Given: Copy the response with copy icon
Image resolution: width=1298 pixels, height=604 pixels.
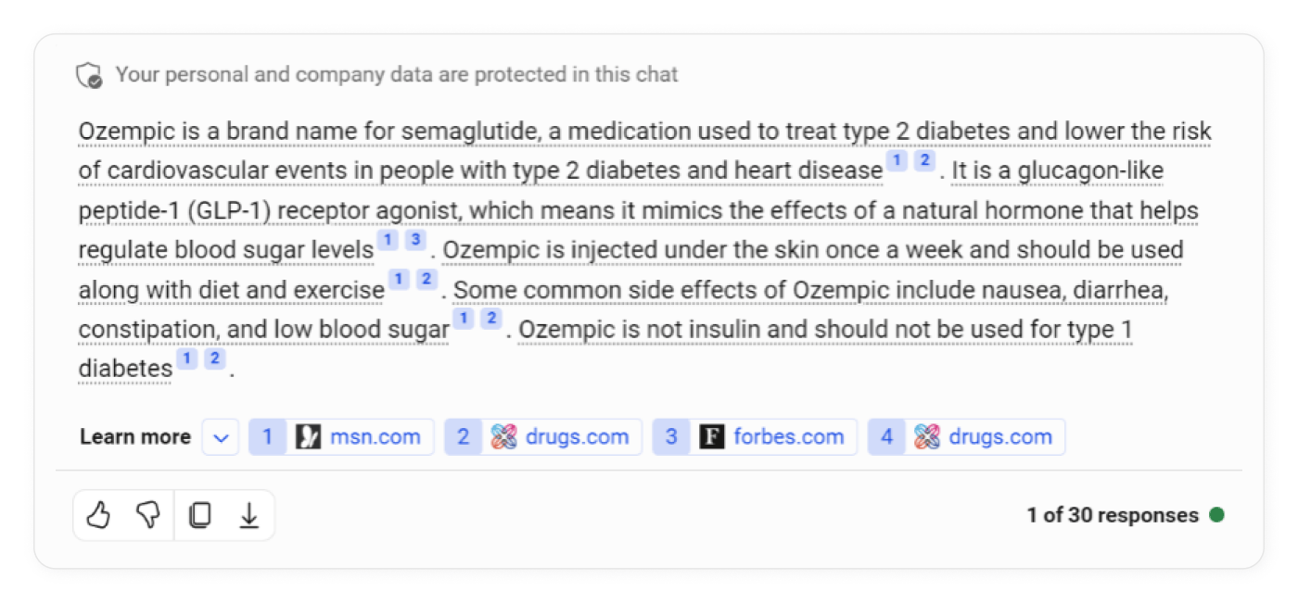Looking at the screenshot, I should 199,515.
